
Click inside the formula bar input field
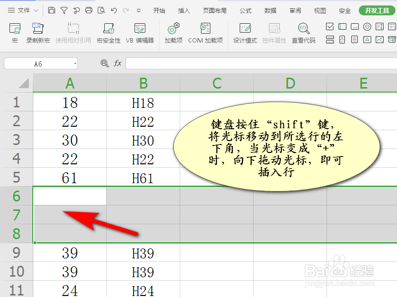(x=223, y=63)
